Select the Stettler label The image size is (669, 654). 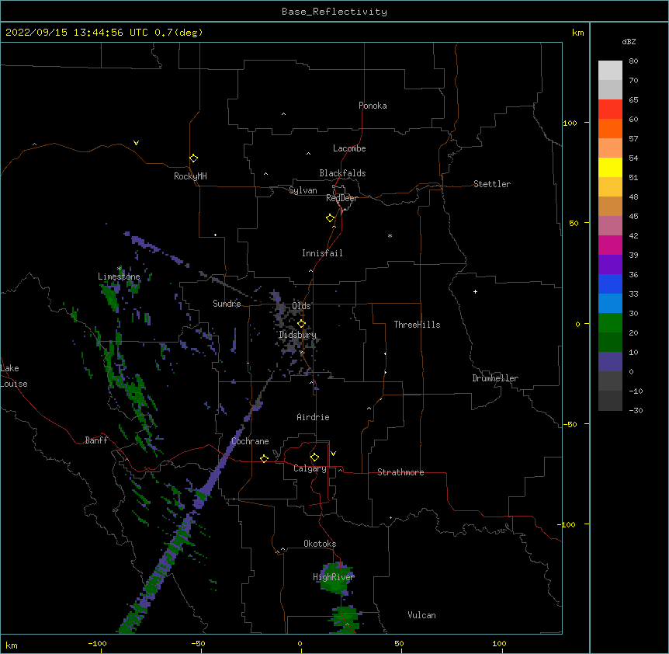(x=491, y=184)
